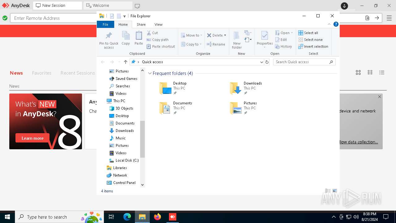
Task: Open Move to dropdown
Action: [x=192, y=35]
